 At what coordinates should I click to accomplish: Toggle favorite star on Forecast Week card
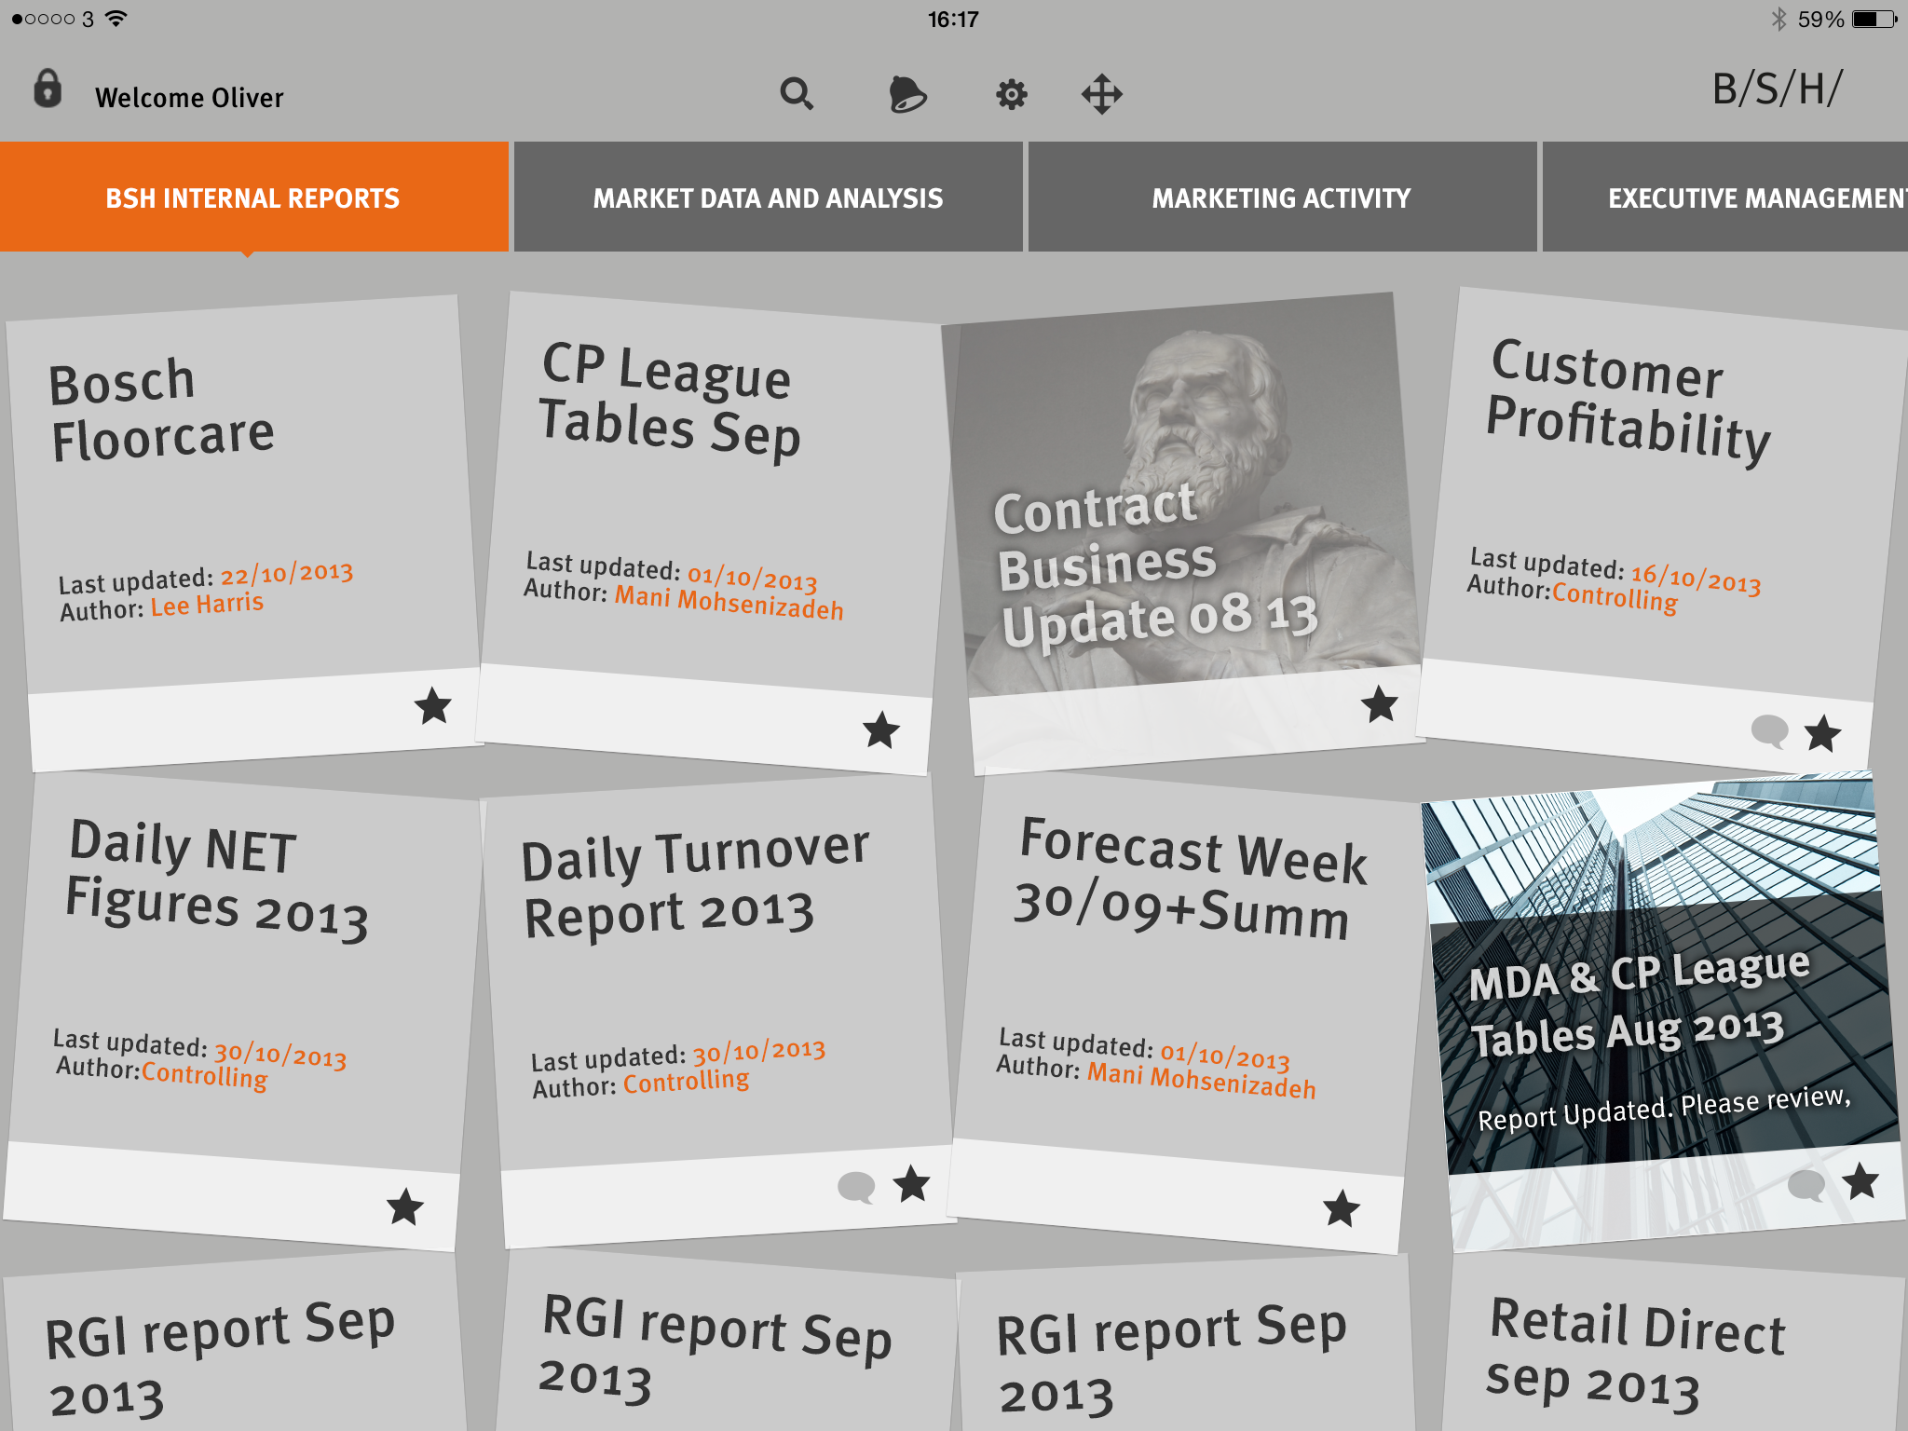tap(1341, 1208)
